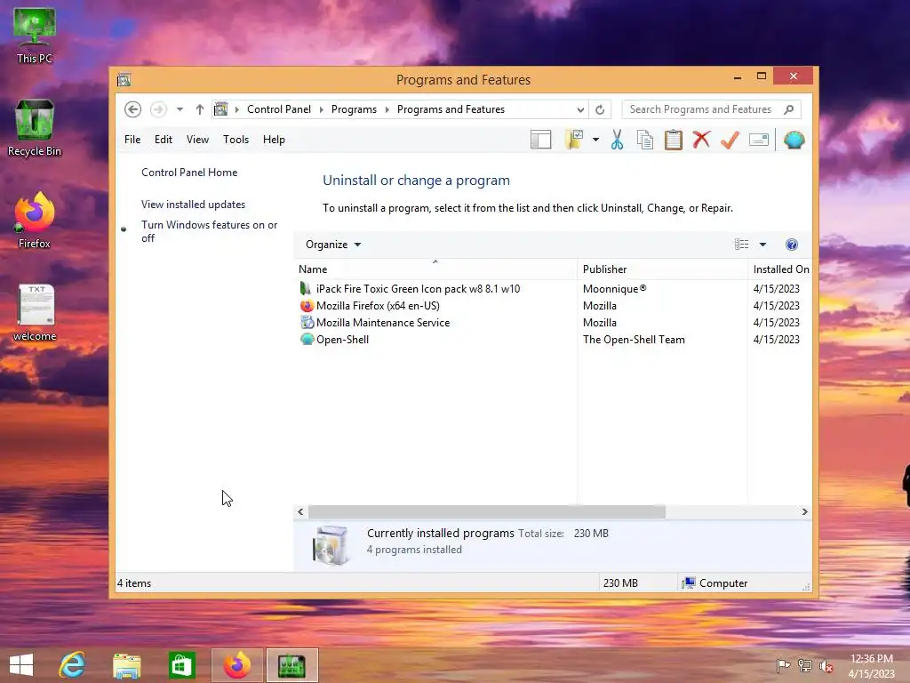Click the Control Panel taskbar button

coord(291,665)
